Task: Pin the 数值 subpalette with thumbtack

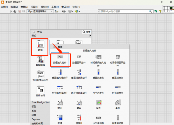Action: [x=54, y=47]
